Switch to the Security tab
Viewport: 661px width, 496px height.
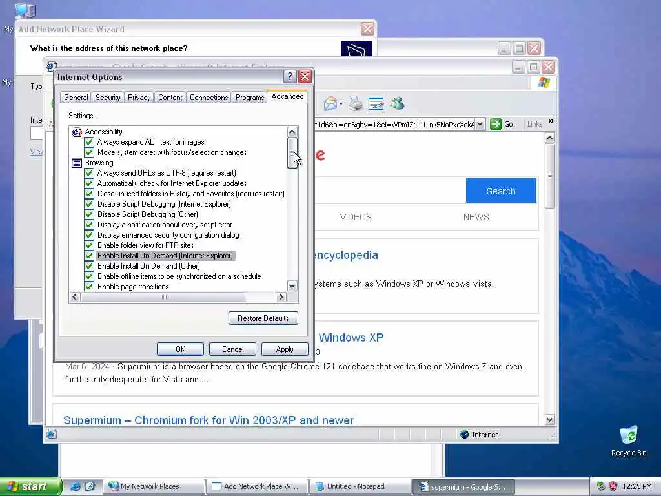click(x=108, y=98)
